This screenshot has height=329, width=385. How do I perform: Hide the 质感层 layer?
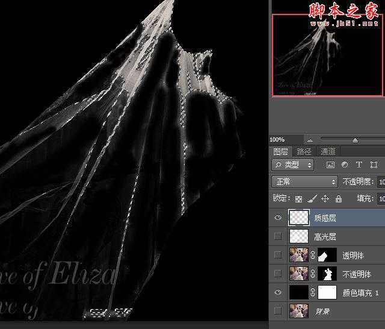click(x=278, y=218)
